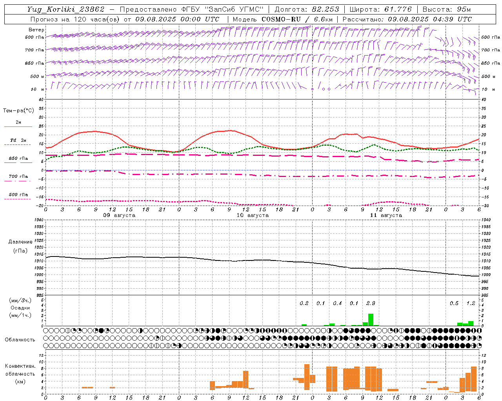
Task: Click the 'Тем-ра(°C)' temperature panel label
Action: pos(18,111)
